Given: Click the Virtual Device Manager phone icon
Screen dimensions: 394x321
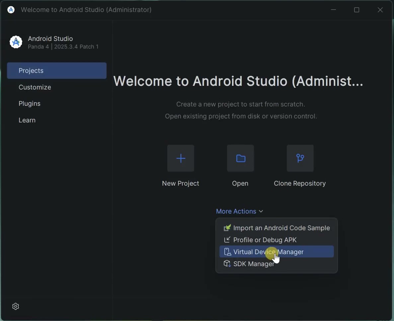Looking at the screenshot, I should (x=227, y=252).
